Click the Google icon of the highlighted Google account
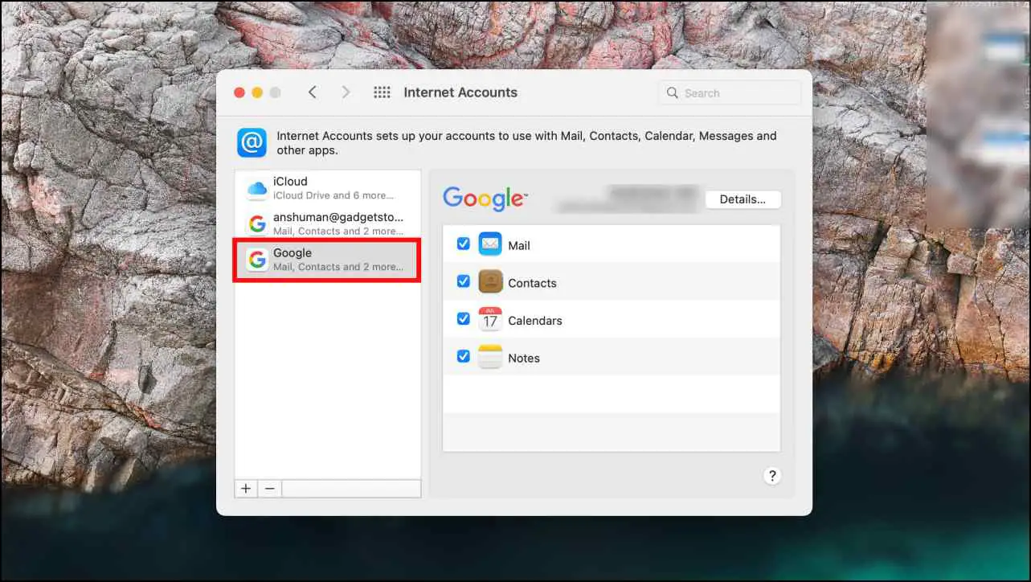Image resolution: width=1031 pixels, height=582 pixels. 257,260
